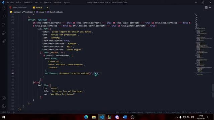The width and height of the screenshot is (214, 120).
Task: Open the Editar menu
Action: [19, 2]
